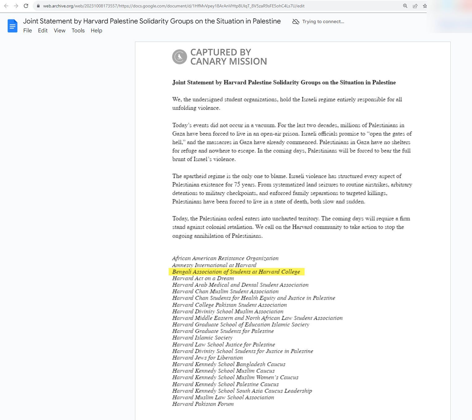
Task: Click 'Harvard Chan Muslim Student Association'
Action: (x=225, y=291)
